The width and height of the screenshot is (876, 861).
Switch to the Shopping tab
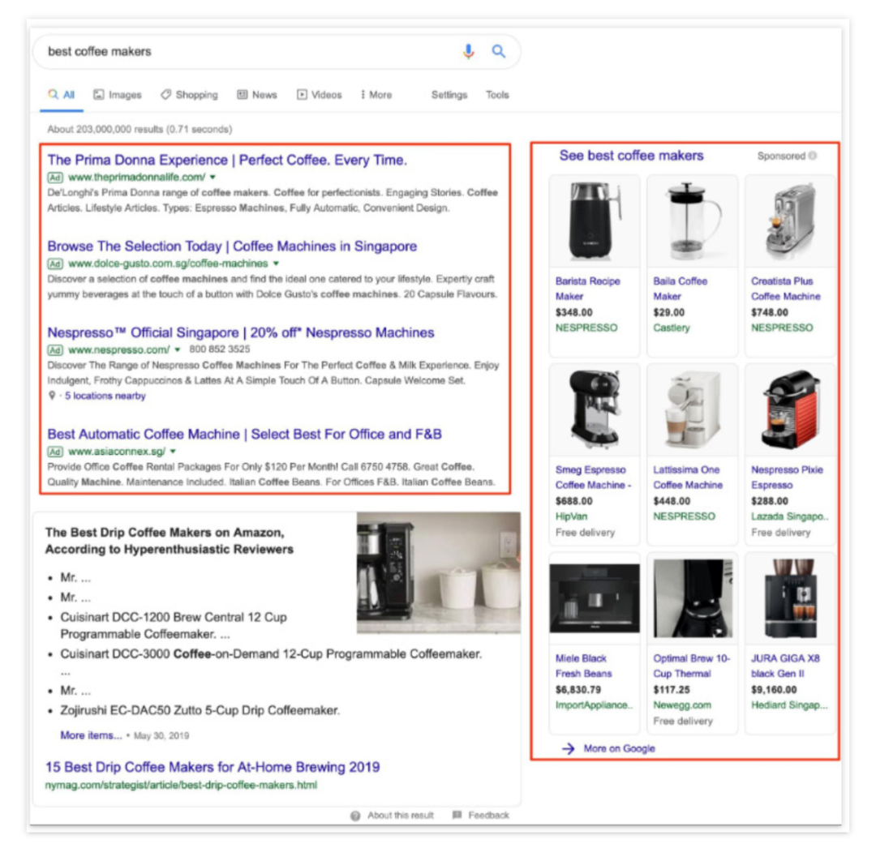189,95
